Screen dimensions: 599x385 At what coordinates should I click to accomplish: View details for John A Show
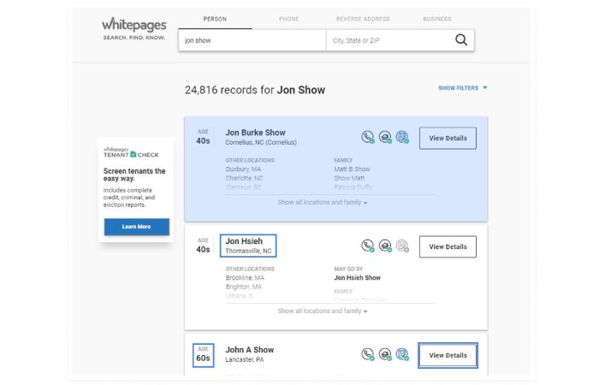point(448,355)
